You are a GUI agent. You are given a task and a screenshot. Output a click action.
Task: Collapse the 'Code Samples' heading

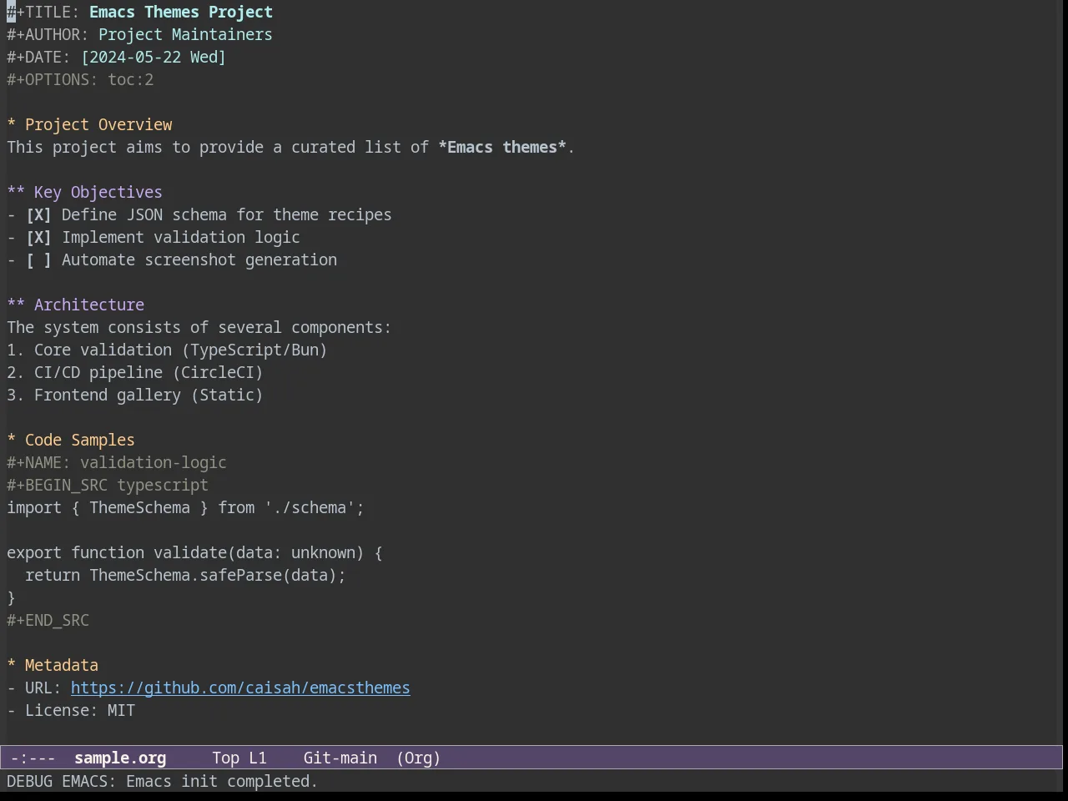[x=12, y=441]
